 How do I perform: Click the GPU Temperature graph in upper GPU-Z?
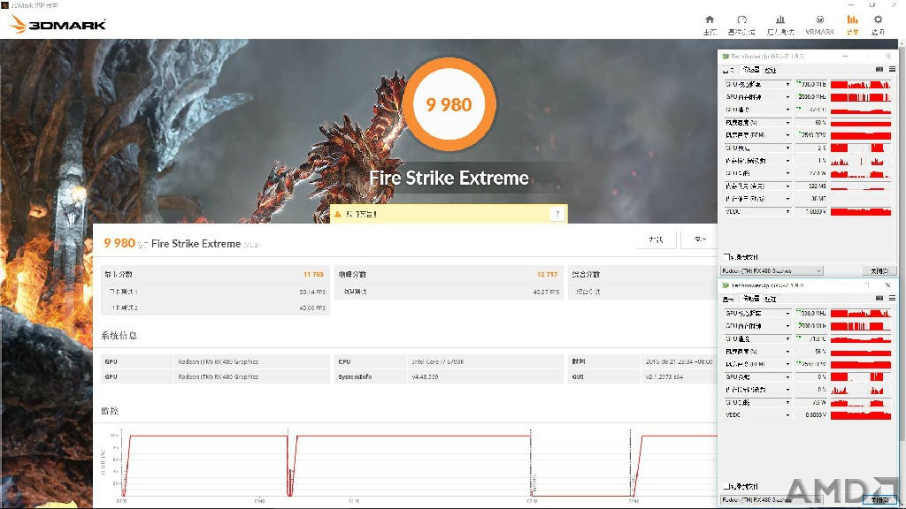click(861, 110)
